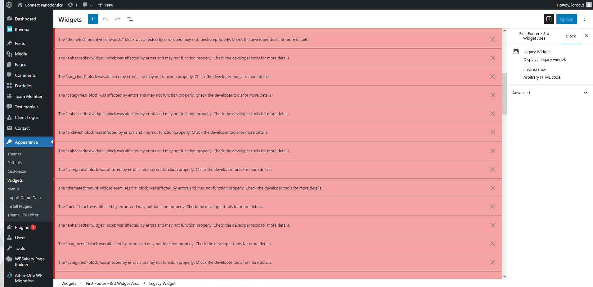
Task: Click the WordPress logo in admin bar
Action: tap(9, 5)
